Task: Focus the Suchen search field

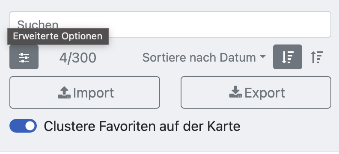Action: tap(170, 24)
